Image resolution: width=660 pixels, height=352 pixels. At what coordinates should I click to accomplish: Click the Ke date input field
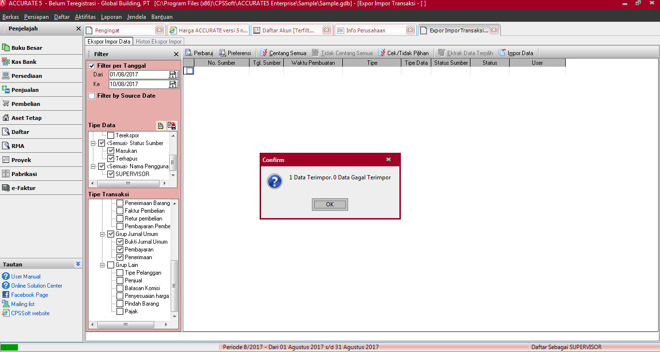[x=138, y=84]
